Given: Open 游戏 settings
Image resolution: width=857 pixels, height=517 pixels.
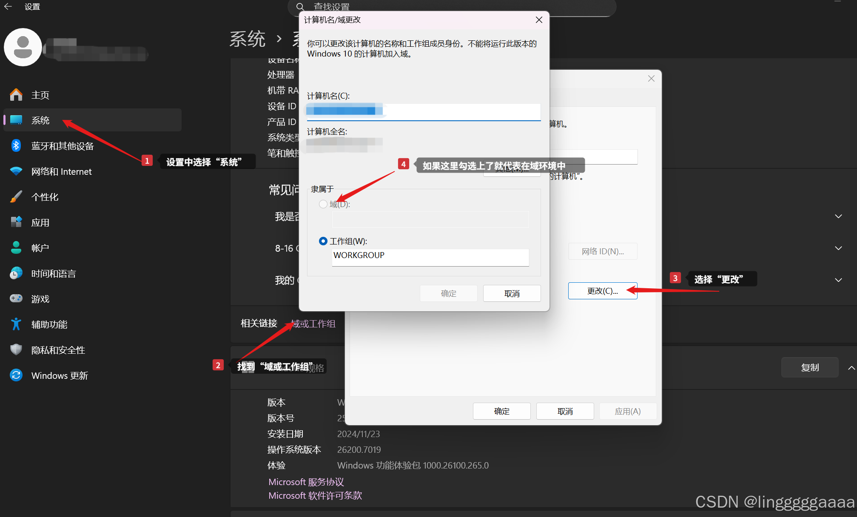Looking at the screenshot, I should (x=40, y=298).
